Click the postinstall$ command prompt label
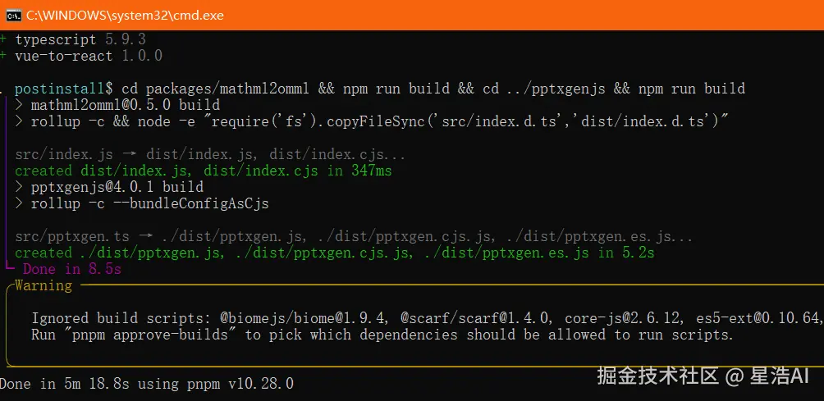The image size is (824, 401). pyautogui.click(x=64, y=89)
